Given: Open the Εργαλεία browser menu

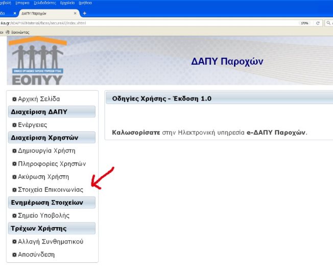Looking at the screenshot, I should coord(67,3).
